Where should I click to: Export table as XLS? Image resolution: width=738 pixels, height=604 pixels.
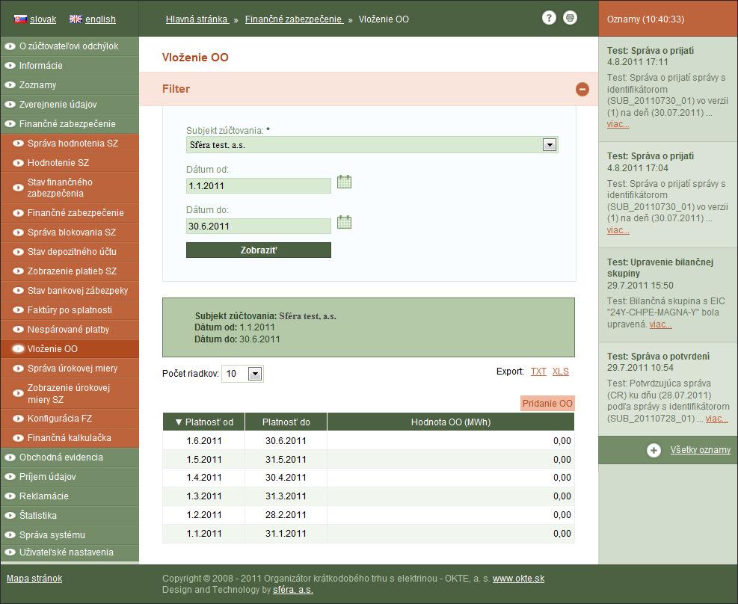pos(561,372)
